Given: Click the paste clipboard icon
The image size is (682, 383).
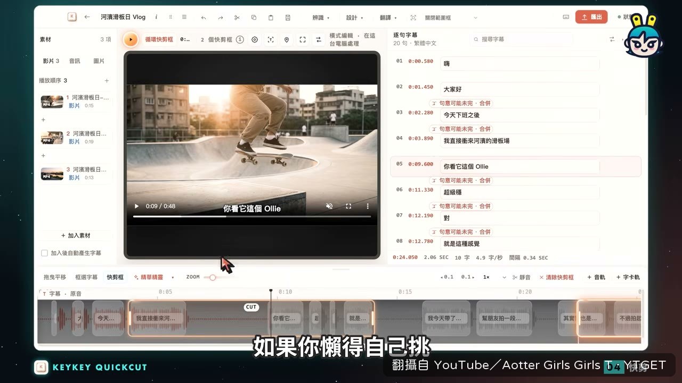Looking at the screenshot, I should click(x=271, y=18).
